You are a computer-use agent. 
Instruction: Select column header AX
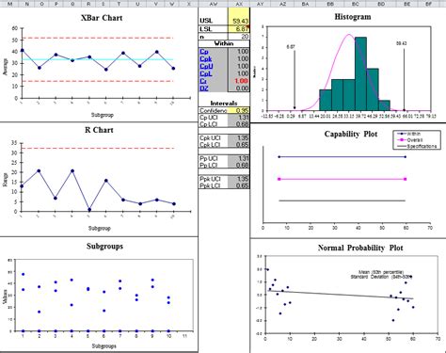pos(239,4)
